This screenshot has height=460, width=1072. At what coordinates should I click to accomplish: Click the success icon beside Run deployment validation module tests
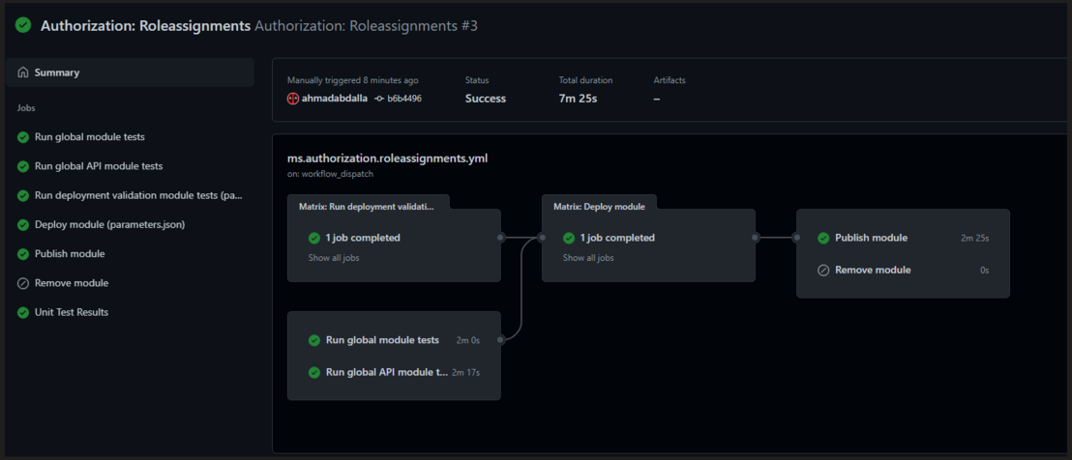23,195
